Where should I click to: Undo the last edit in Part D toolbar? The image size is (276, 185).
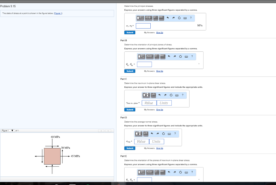(152, 134)
